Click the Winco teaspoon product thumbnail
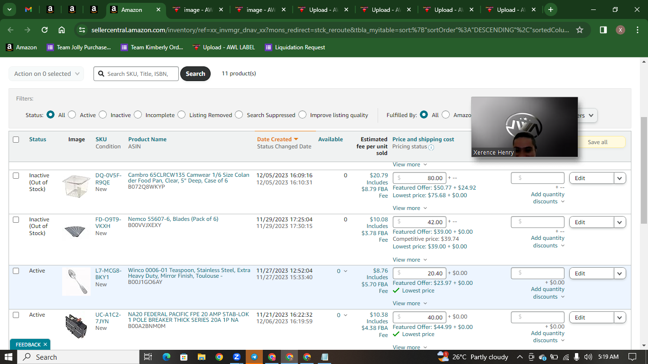This screenshot has height=364, width=648. point(76,281)
